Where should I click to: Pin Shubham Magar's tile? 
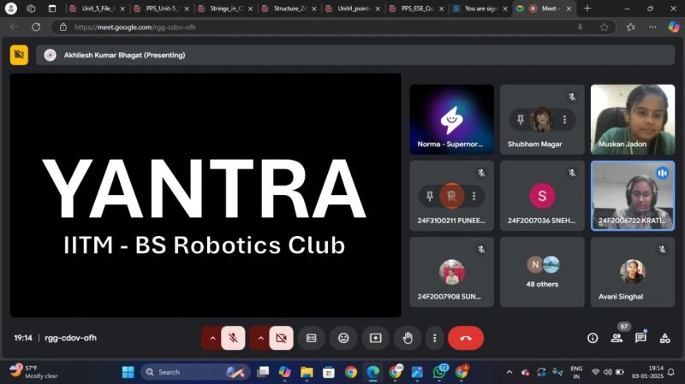coord(520,120)
